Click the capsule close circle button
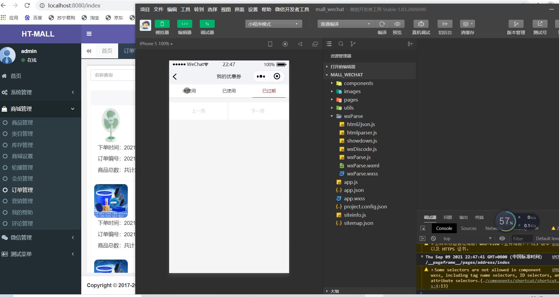Screen dimensions: 559x297 point(277,76)
